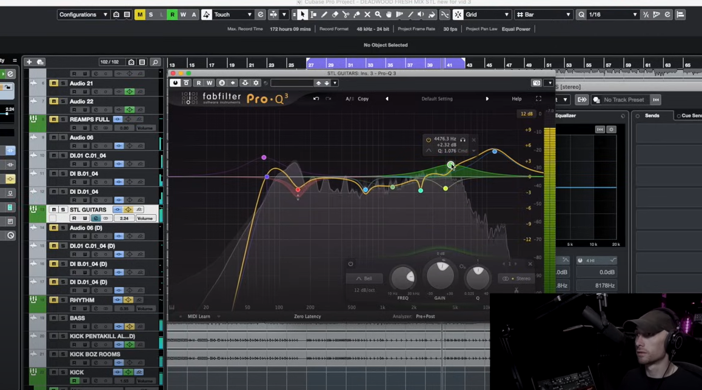Select the Comp hand tool
Viewport: 702px width, 390px height.
click(389, 15)
